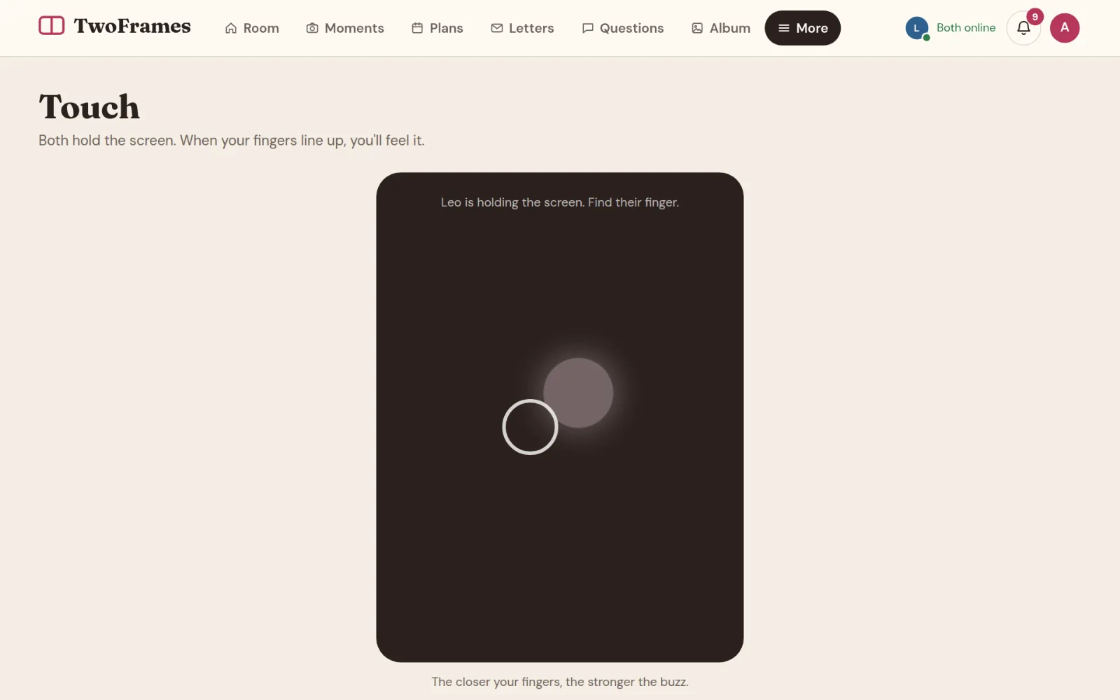
Task: Click the 'Both hold the screen' subtitle
Action: tap(232, 141)
